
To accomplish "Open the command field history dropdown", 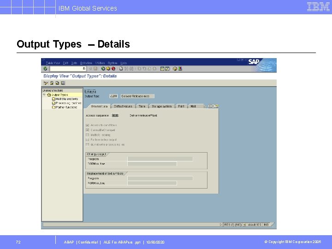I will click(84, 69).
